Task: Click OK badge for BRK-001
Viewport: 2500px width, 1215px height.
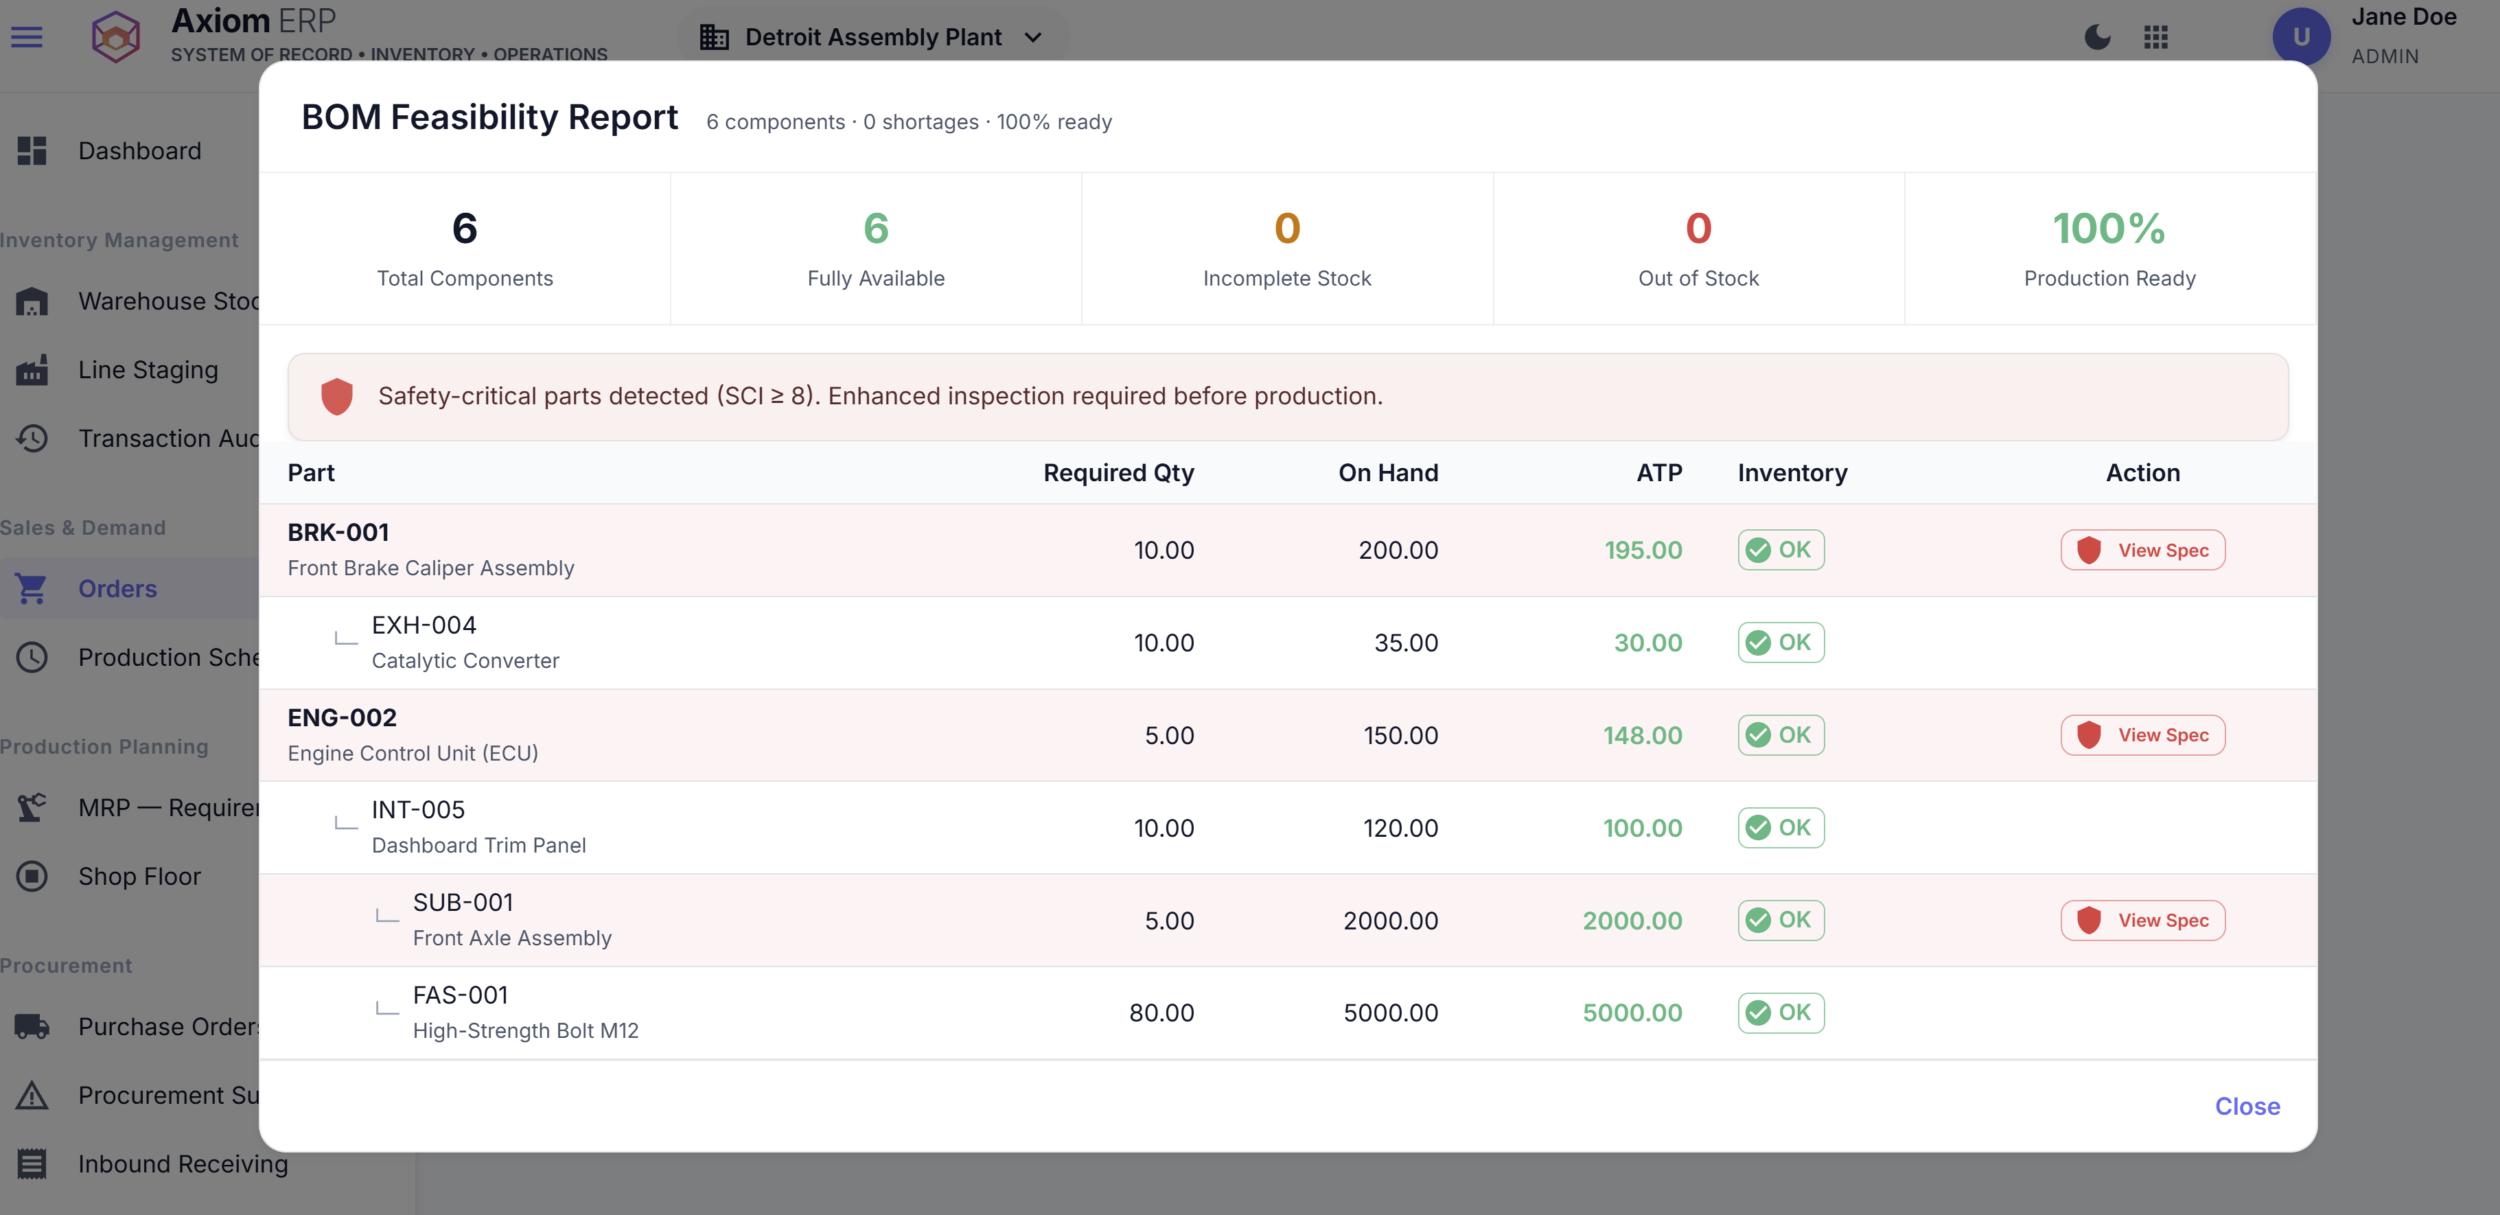Action: 1781,551
